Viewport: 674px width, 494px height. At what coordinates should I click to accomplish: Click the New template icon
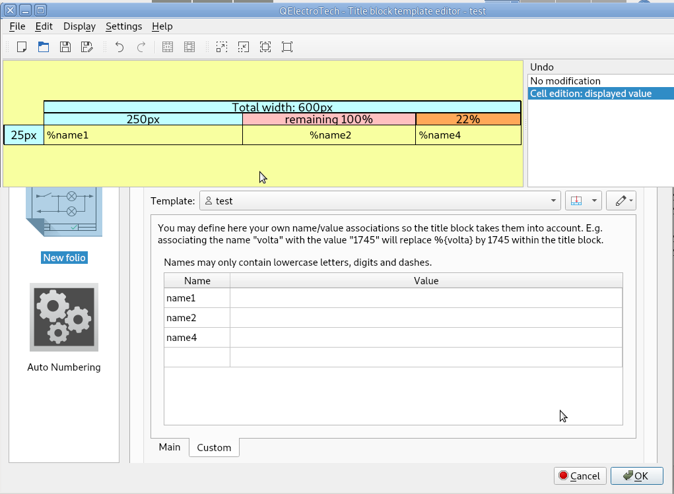[x=22, y=47]
